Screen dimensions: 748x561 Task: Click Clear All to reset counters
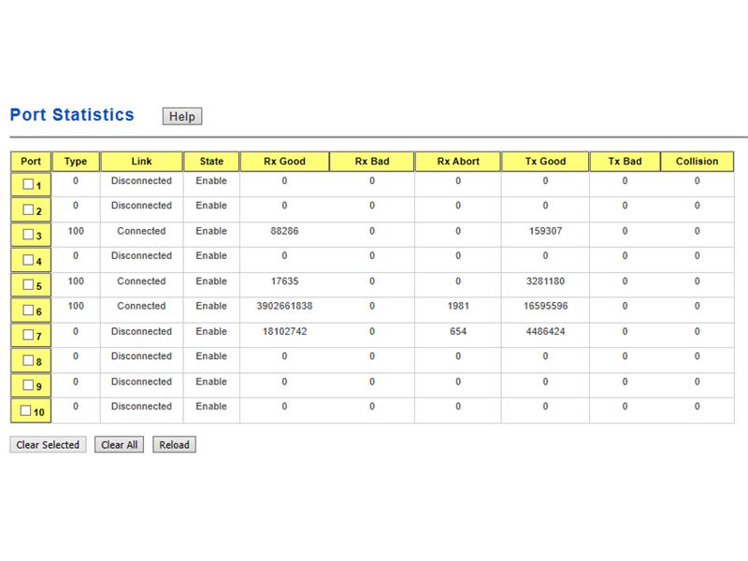pyautogui.click(x=120, y=445)
